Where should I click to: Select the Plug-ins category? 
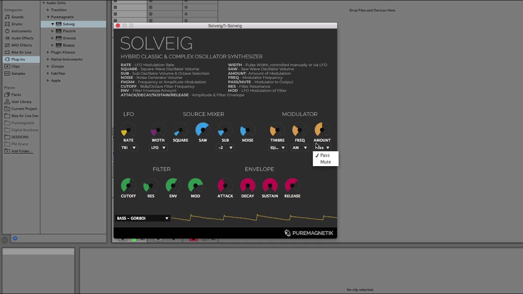pos(21,59)
